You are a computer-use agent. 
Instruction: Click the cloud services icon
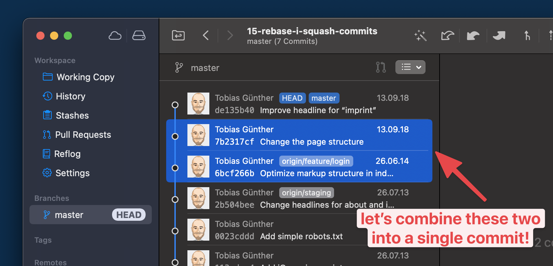[x=115, y=36]
